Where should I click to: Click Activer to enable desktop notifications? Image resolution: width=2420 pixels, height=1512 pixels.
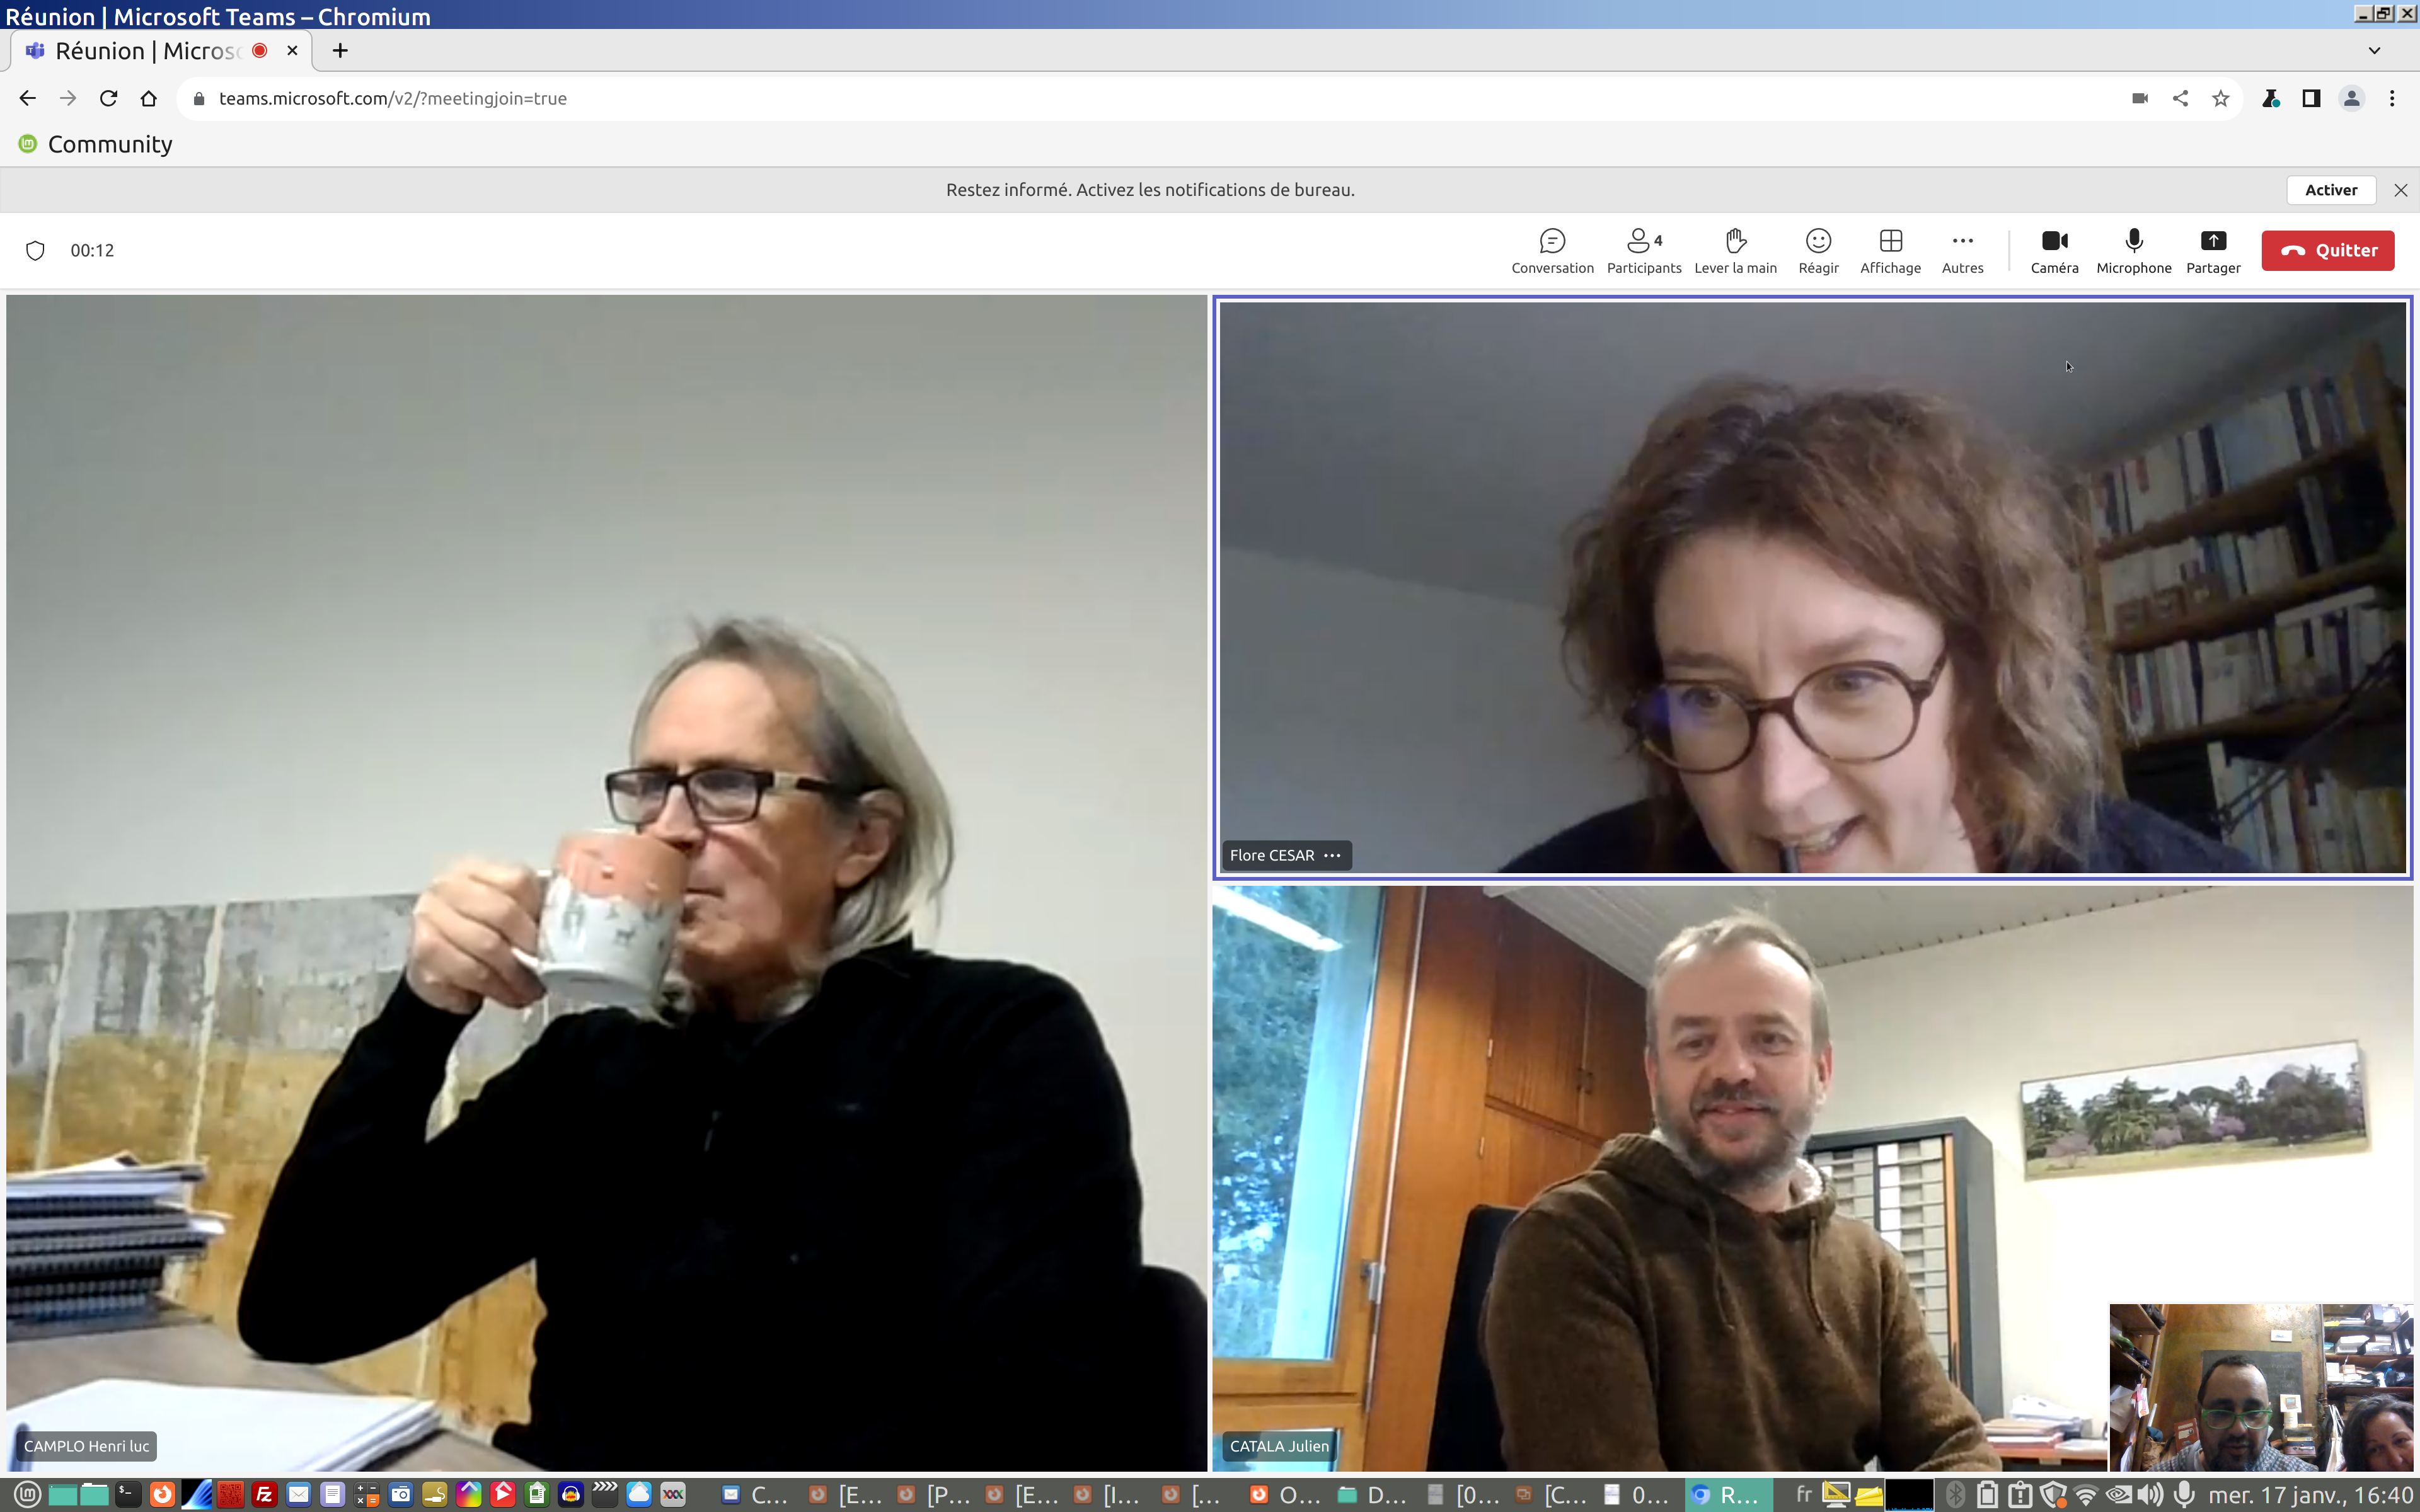click(2330, 190)
